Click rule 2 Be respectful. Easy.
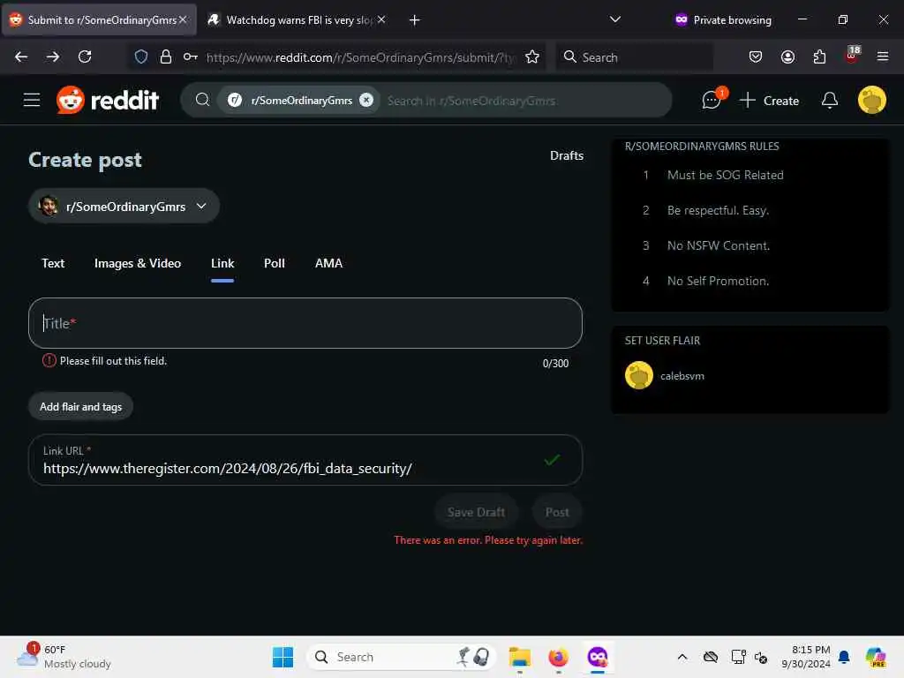 (718, 210)
